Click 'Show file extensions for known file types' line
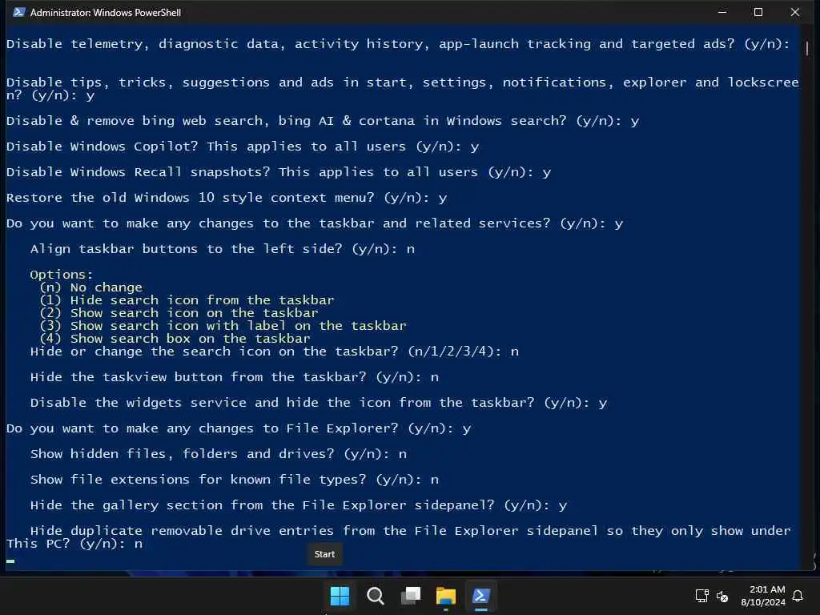The height and width of the screenshot is (615, 820). click(x=235, y=480)
